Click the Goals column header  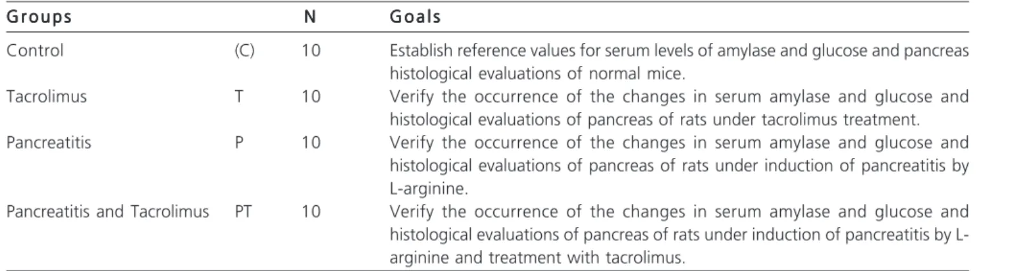(x=416, y=17)
